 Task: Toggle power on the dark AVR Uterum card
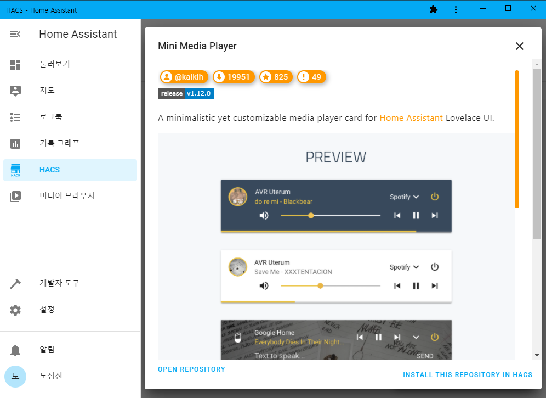coord(435,197)
